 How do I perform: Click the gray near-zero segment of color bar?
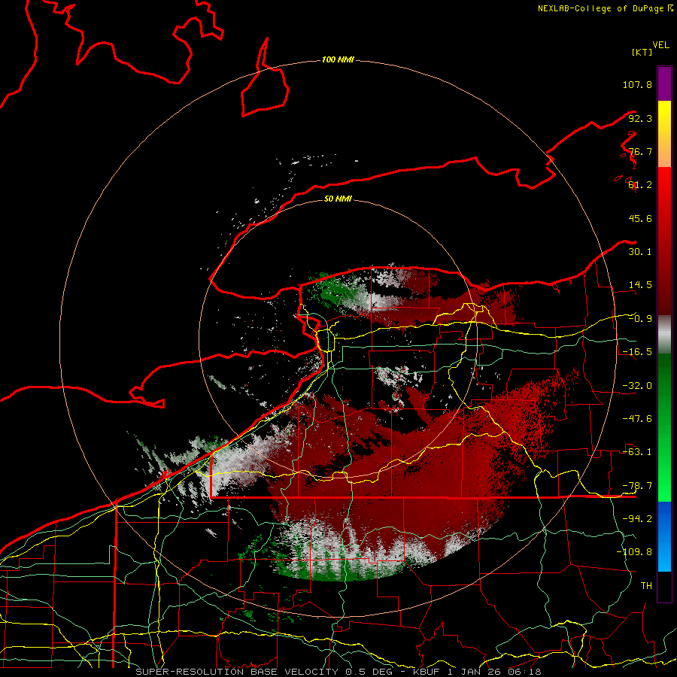(x=664, y=334)
